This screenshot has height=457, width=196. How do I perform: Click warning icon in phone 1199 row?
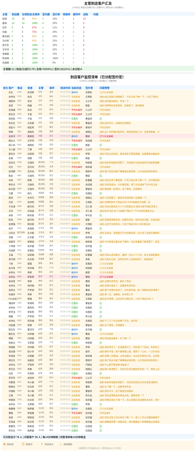[x=101, y=92]
